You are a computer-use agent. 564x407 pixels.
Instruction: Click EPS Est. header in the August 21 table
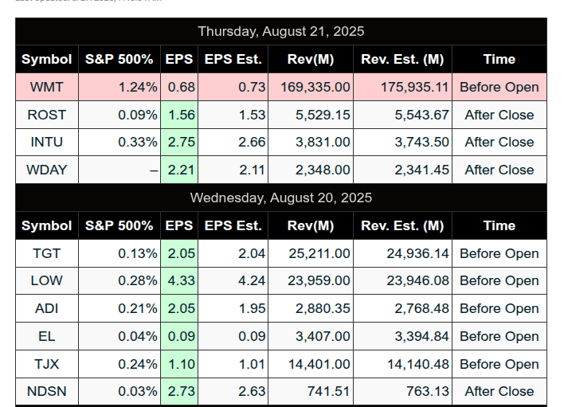233,59
